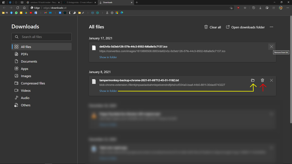Open browser History button
Viewport: 292px width, 164px height.
click(254, 8)
